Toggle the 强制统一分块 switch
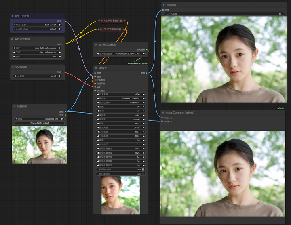This screenshot has width=291, height=225. [143, 170]
